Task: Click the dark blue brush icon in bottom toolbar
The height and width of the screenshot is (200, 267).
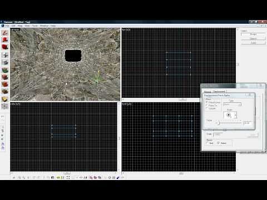Action: pyautogui.click(x=118, y=177)
